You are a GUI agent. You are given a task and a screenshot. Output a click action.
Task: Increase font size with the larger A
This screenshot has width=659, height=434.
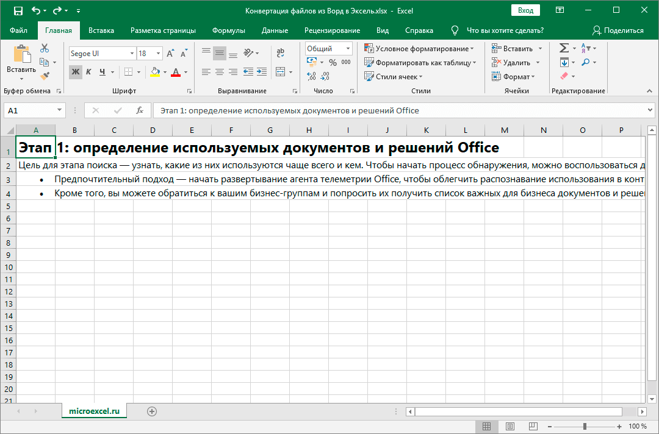[x=170, y=53]
